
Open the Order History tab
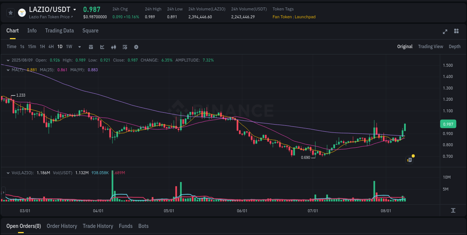pyautogui.click(x=62, y=226)
